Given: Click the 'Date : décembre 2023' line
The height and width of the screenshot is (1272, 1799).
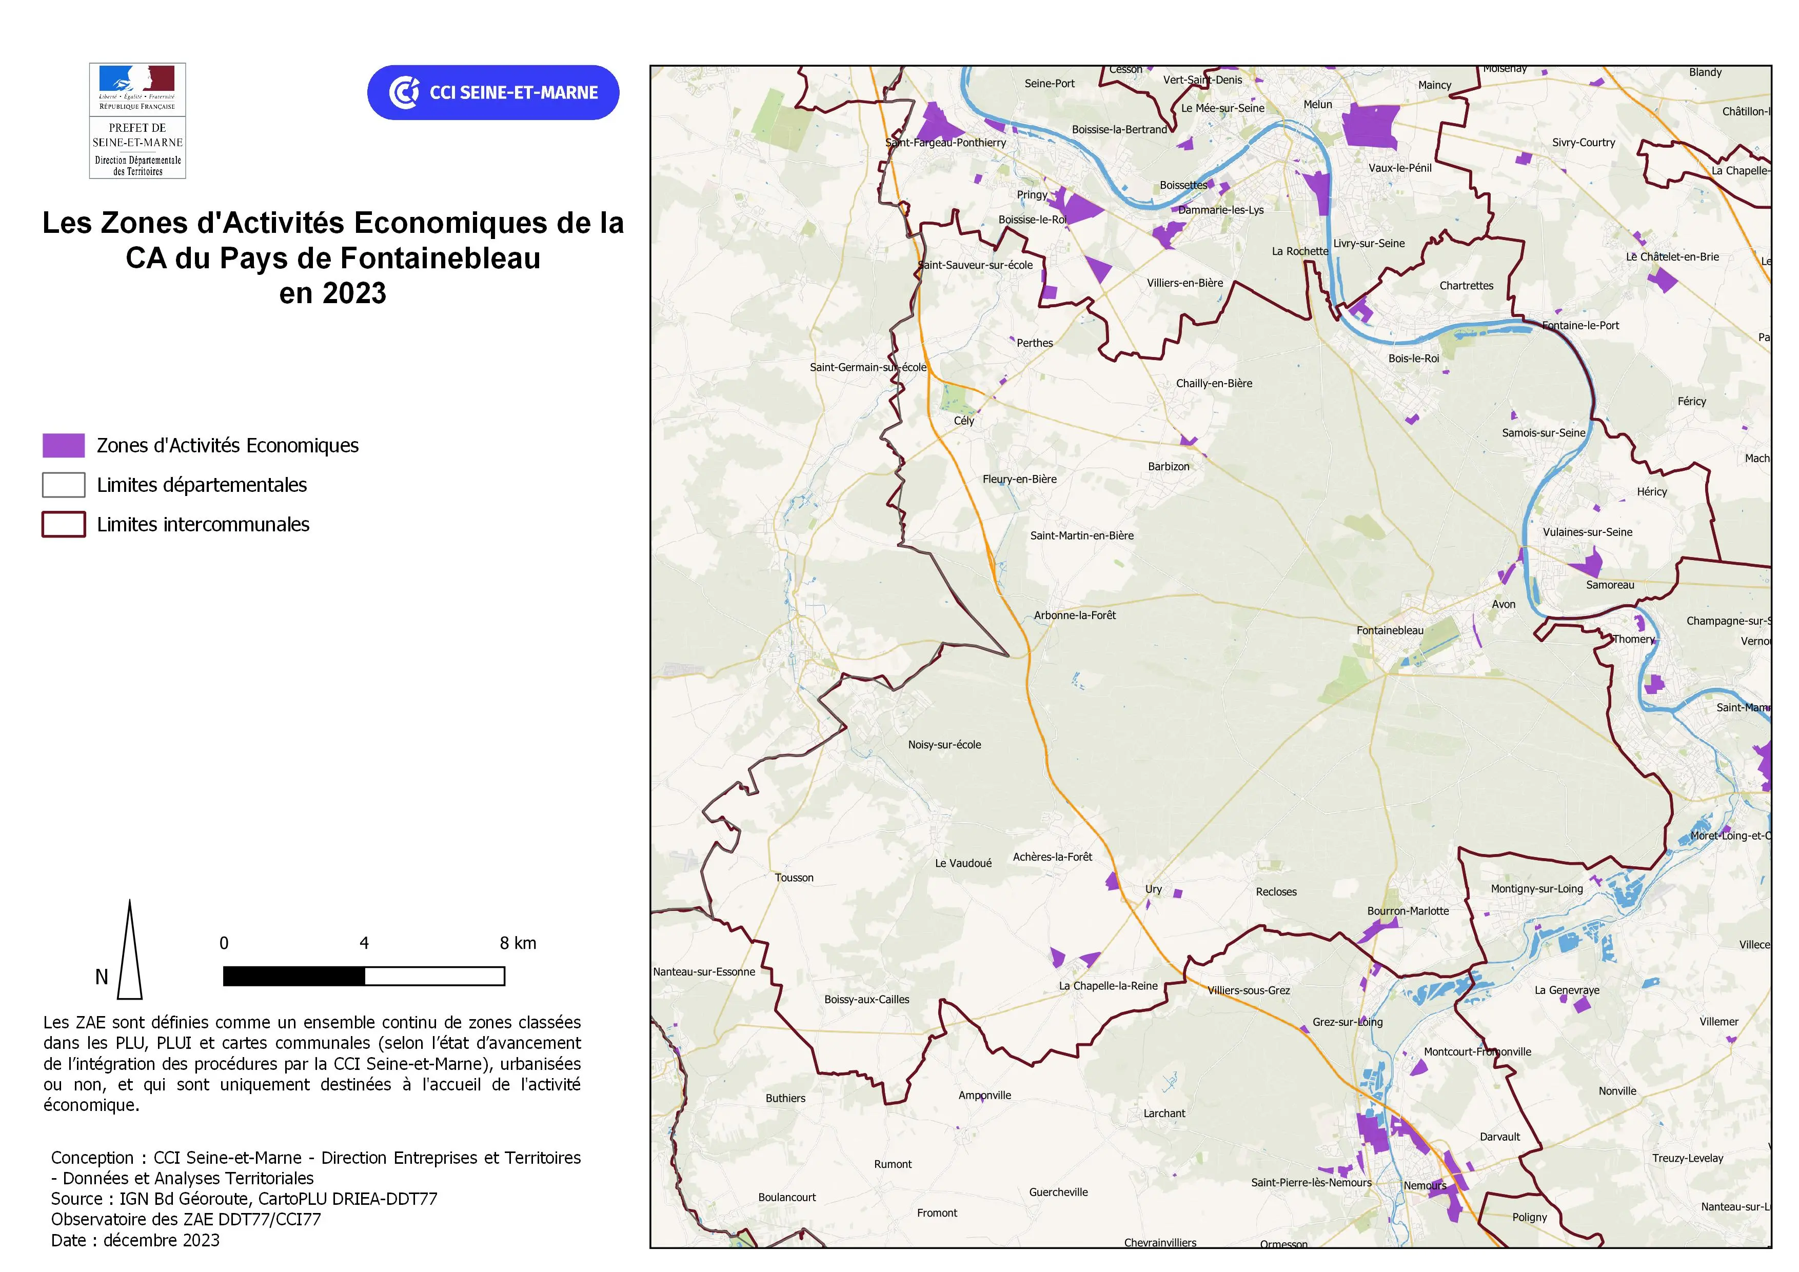Looking at the screenshot, I should click(135, 1240).
